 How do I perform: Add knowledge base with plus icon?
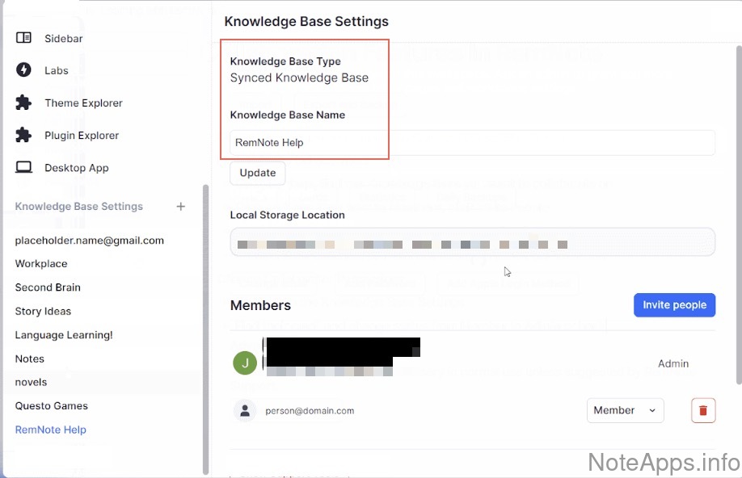tap(181, 207)
